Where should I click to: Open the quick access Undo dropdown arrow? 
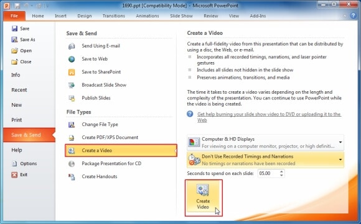[x=32, y=6]
